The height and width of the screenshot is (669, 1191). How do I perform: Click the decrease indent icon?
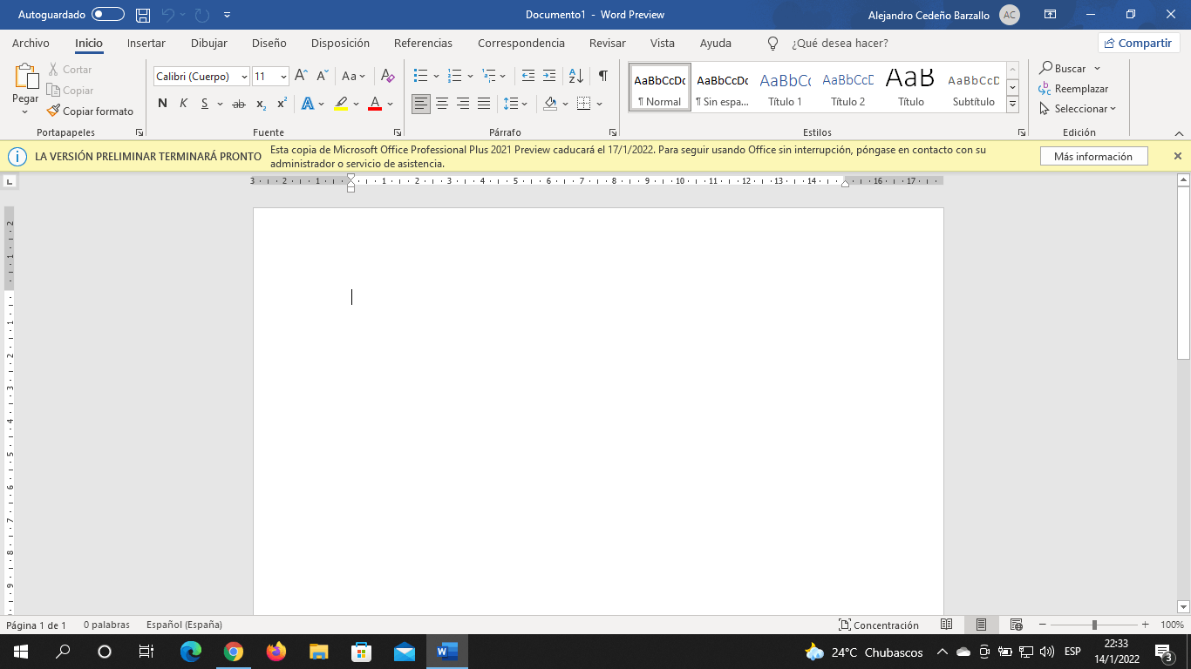click(528, 76)
